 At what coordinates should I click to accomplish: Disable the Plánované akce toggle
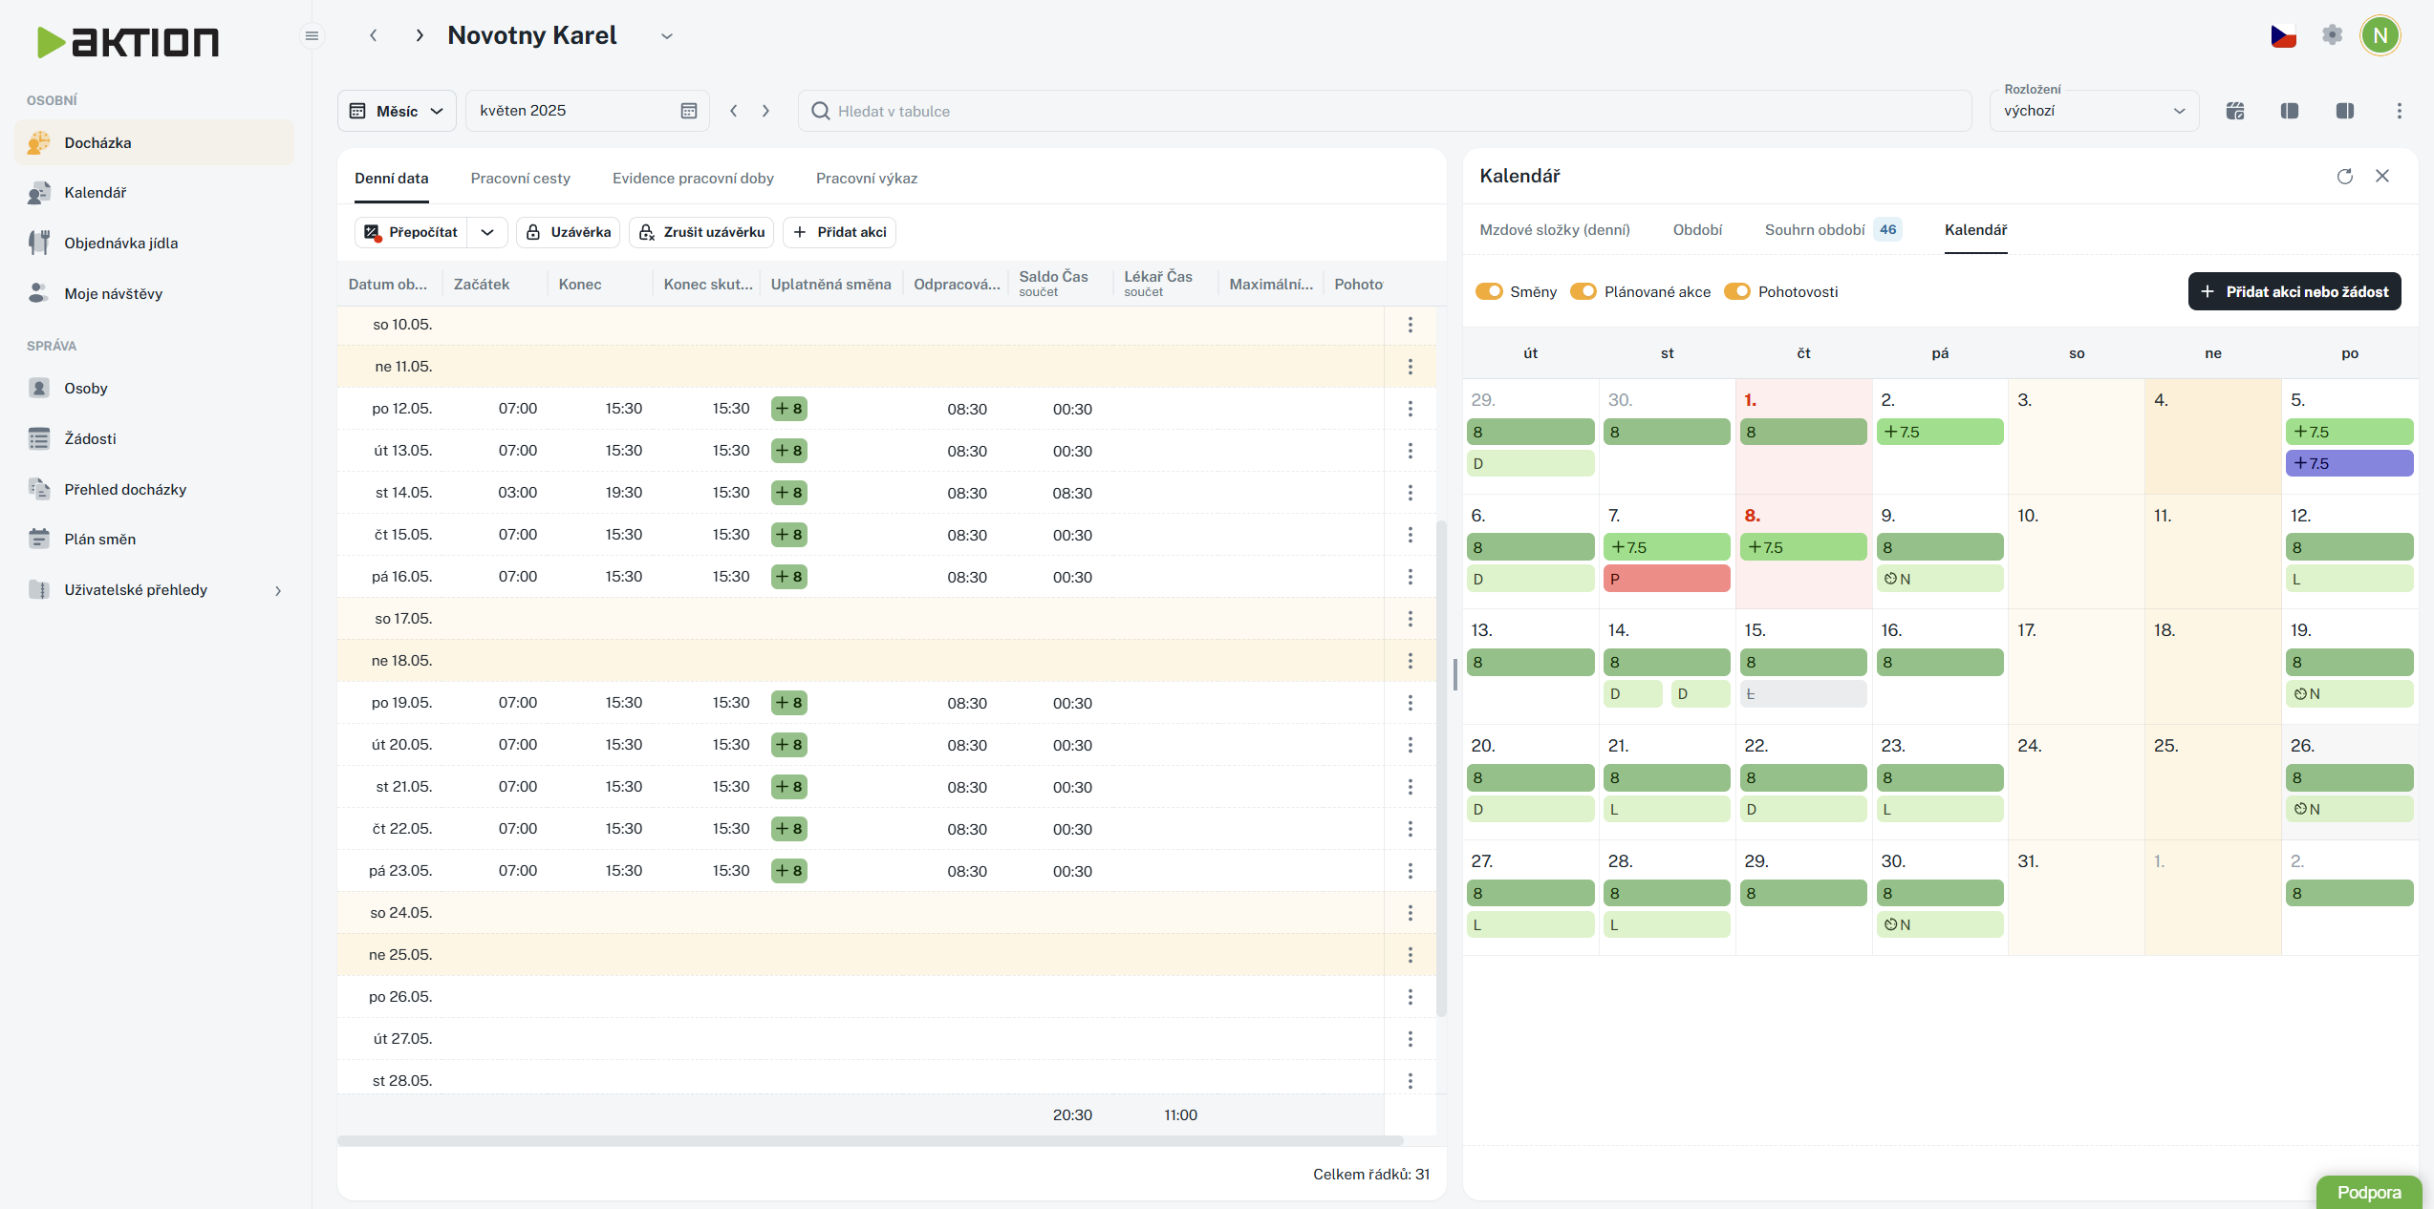click(1583, 291)
